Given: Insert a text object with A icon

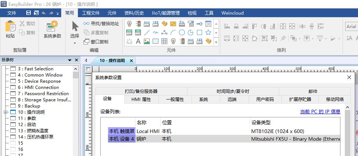Looking at the screenshot, I should (138, 41).
